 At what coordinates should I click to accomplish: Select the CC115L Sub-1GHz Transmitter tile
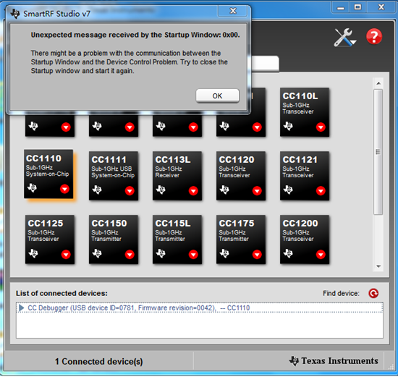[x=177, y=240]
